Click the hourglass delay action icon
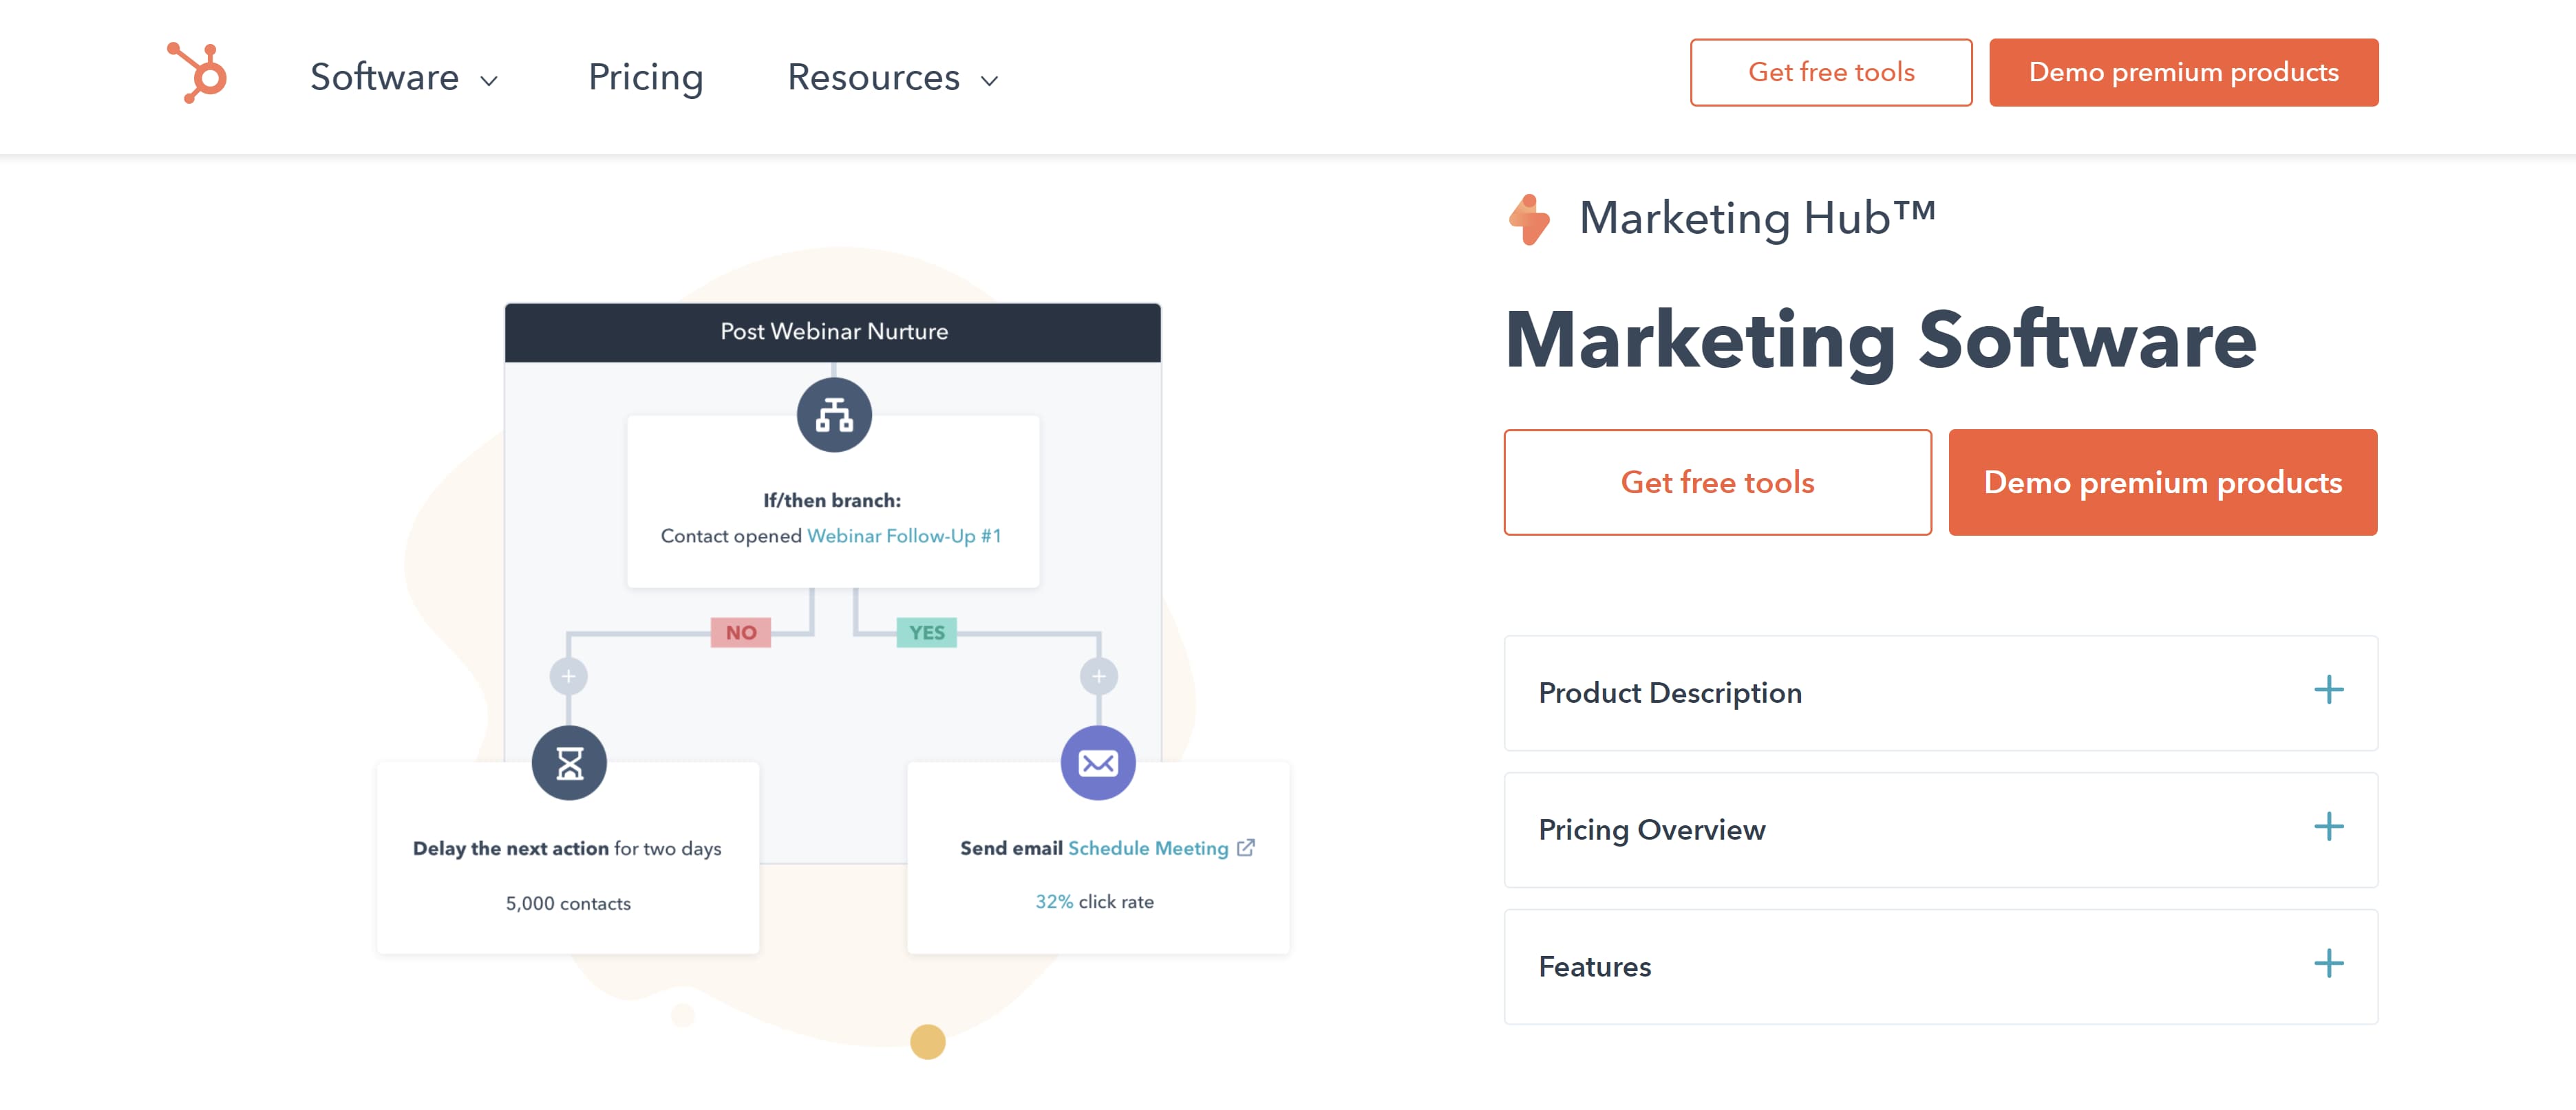The width and height of the screenshot is (2576, 1110). click(569, 763)
